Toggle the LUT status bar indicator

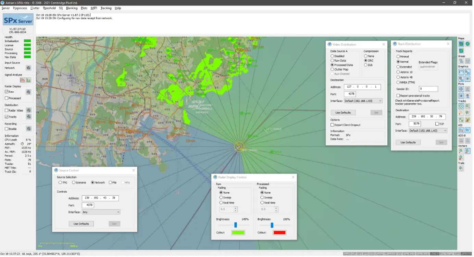click(354, 254)
